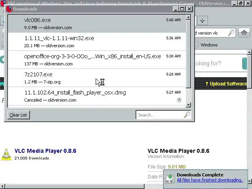Click 'All files have finished downloading' link
The height and width of the screenshot is (189, 252).
pyautogui.click(x=210, y=180)
